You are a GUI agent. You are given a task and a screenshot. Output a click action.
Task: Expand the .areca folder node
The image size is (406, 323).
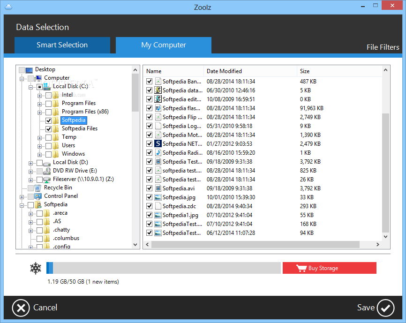pyautogui.click(x=30, y=214)
